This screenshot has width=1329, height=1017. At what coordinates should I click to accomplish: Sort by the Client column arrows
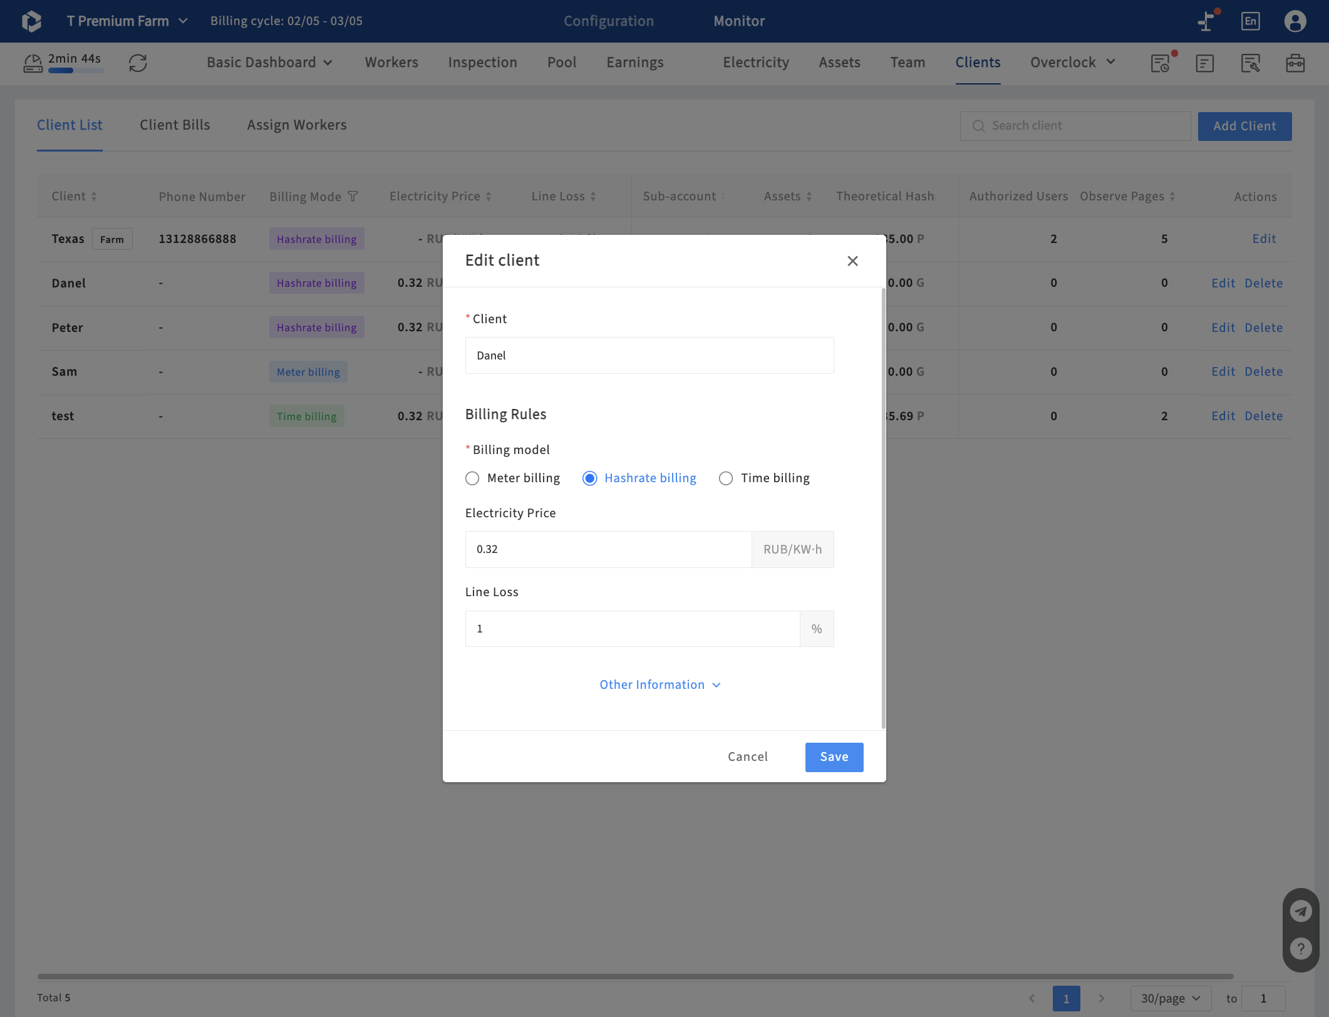(94, 197)
